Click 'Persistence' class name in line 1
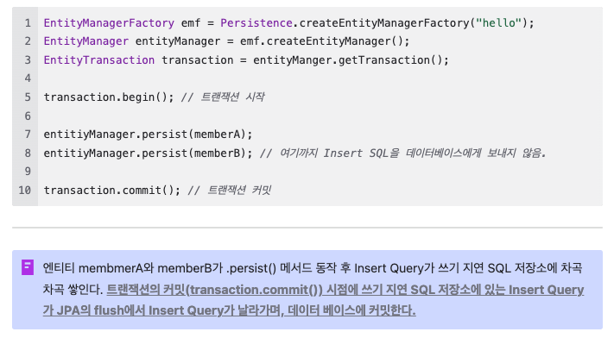614x338 pixels. (256, 23)
